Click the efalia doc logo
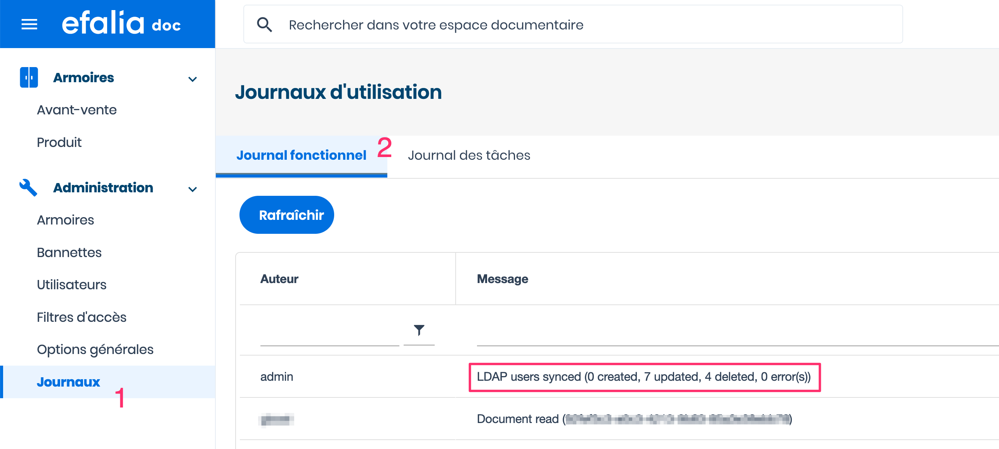The width and height of the screenshot is (999, 449). [x=121, y=24]
